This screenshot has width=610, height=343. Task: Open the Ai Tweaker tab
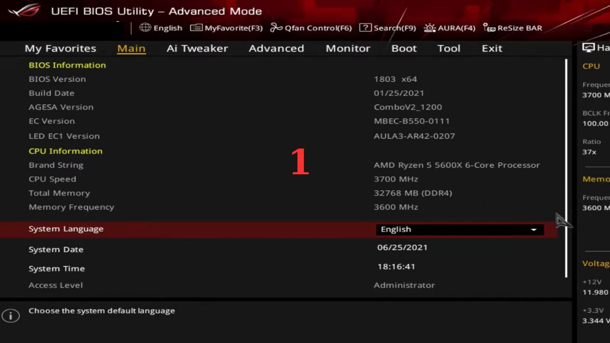[197, 49]
